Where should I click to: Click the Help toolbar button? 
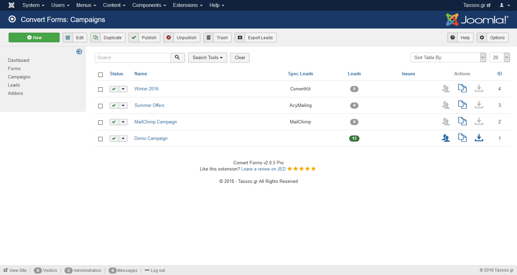pyautogui.click(x=460, y=37)
